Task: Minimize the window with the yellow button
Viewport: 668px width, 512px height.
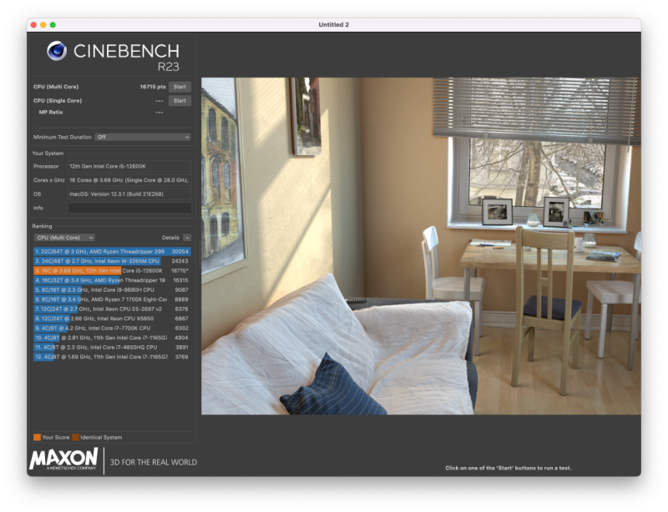Action: [43, 25]
